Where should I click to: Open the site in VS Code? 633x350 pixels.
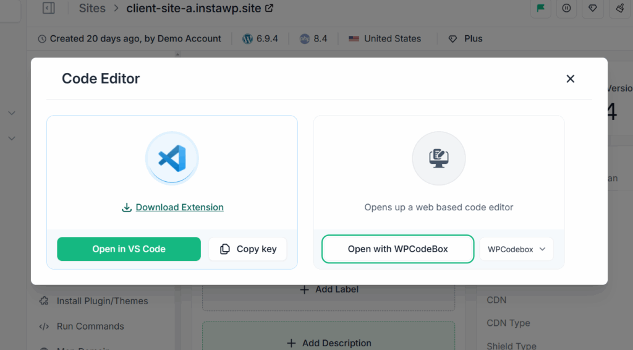click(x=129, y=249)
